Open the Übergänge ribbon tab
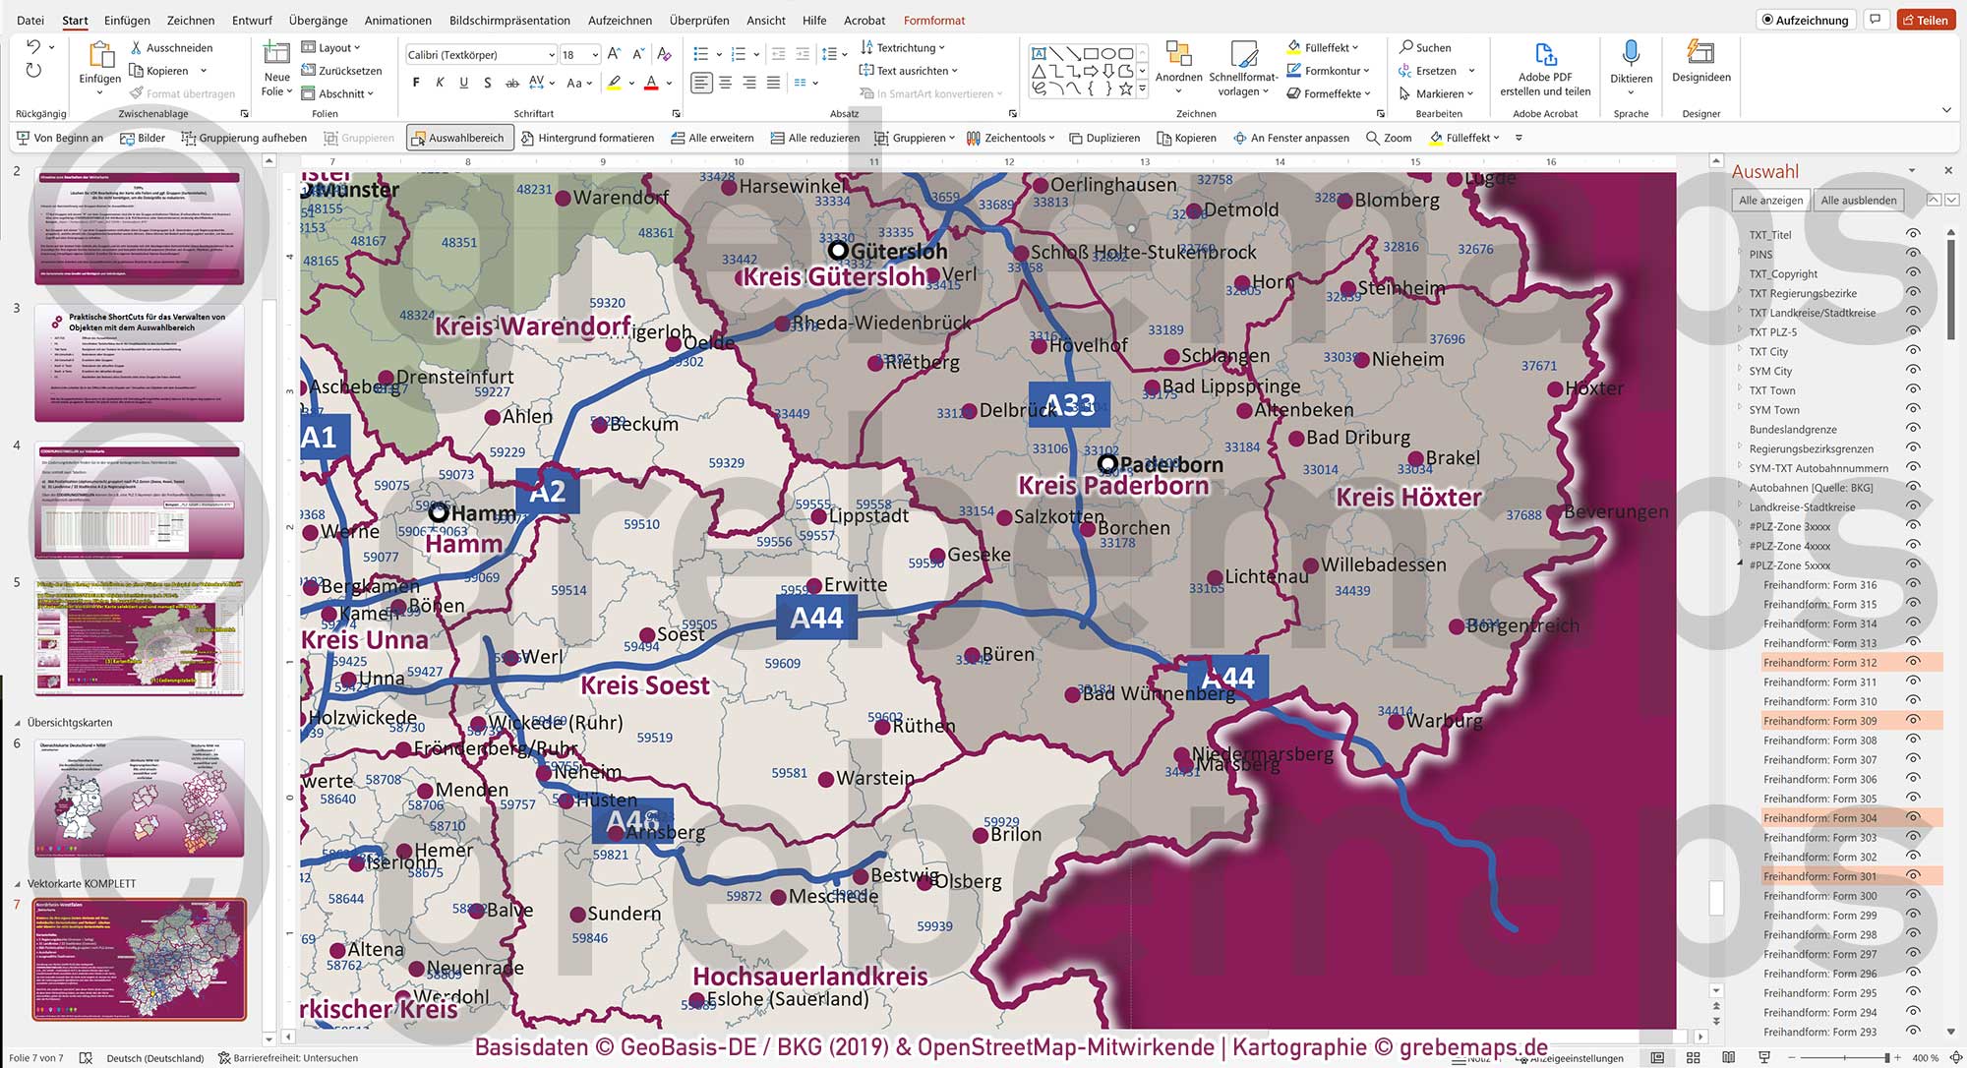1967x1068 pixels. (320, 20)
